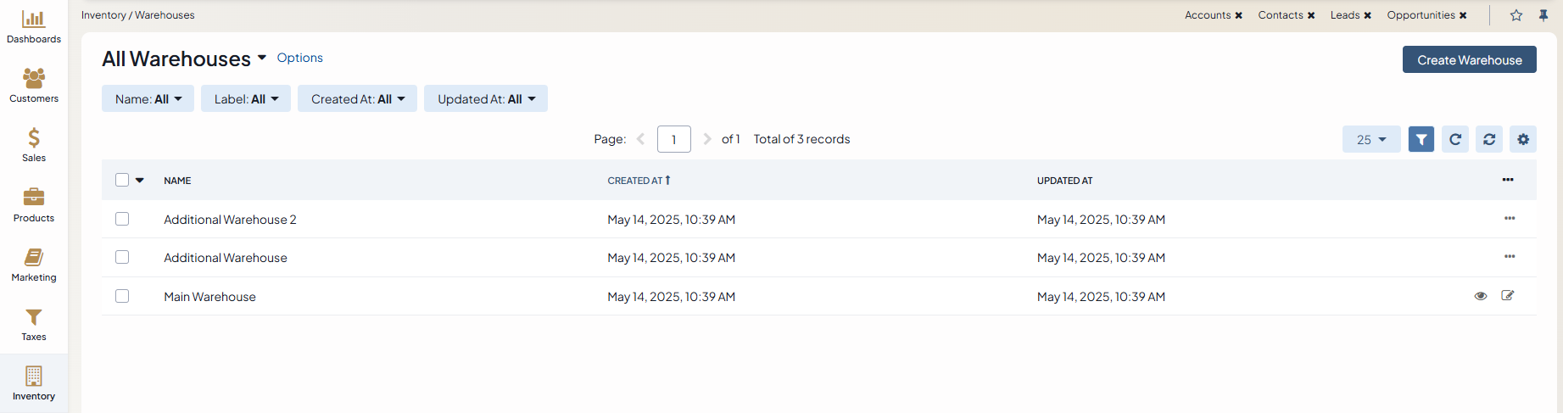Screen dimensions: 1563x413
Task: Toggle the grid filters funnel button
Action: point(1421,139)
